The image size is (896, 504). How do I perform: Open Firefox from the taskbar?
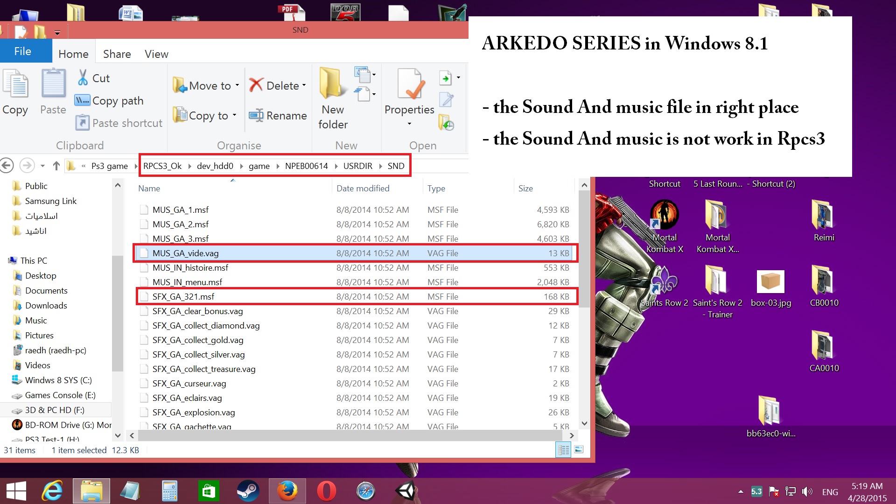[x=287, y=491]
